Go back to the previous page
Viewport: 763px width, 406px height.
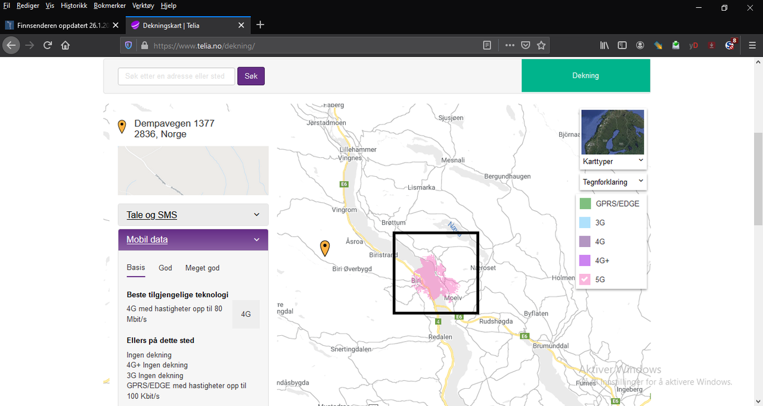pyautogui.click(x=11, y=45)
